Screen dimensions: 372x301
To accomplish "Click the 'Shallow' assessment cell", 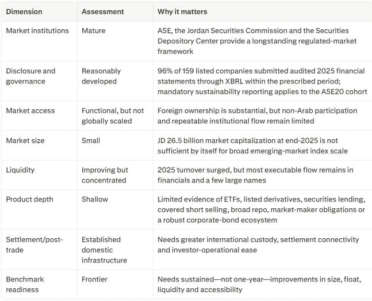I will [x=95, y=199].
